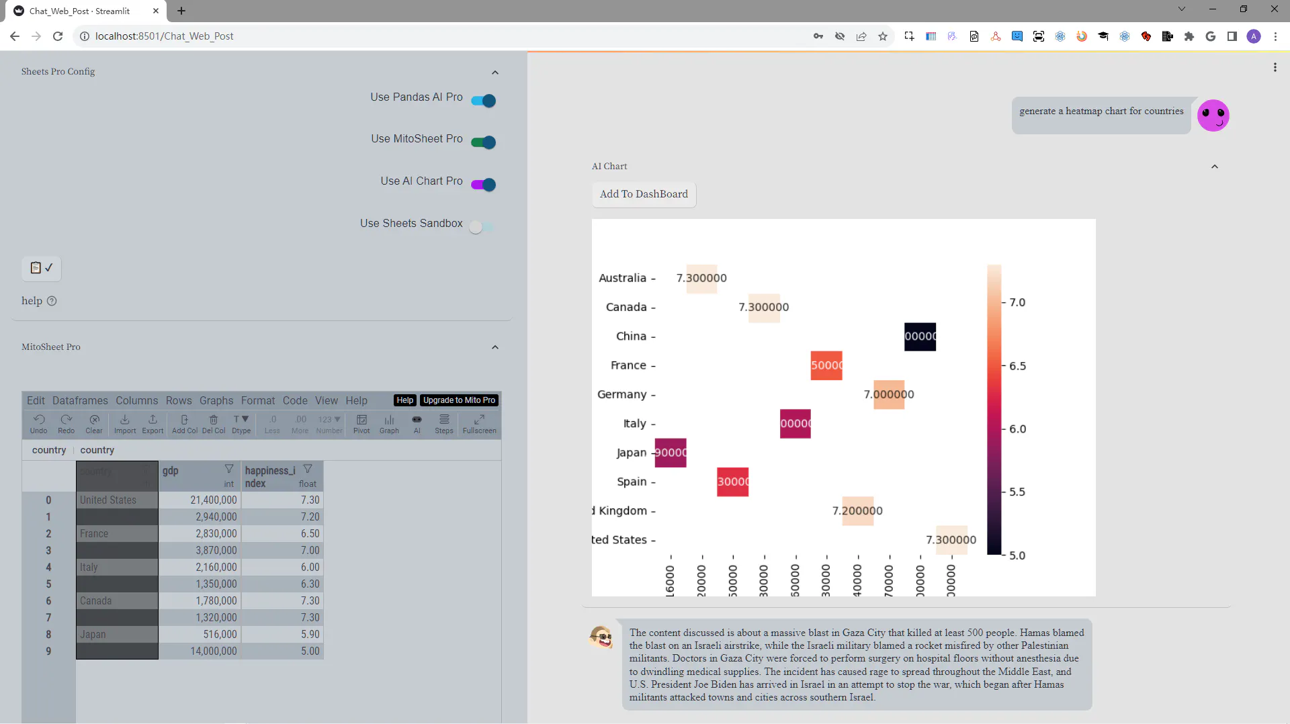Click the Del Col trash icon
This screenshot has width=1290, height=724.
pyautogui.click(x=214, y=423)
